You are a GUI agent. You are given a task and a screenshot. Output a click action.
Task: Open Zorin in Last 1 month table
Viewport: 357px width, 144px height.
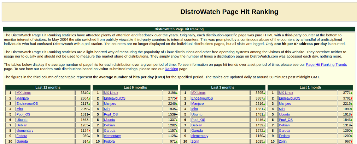pyautogui.click(x=282, y=141)
